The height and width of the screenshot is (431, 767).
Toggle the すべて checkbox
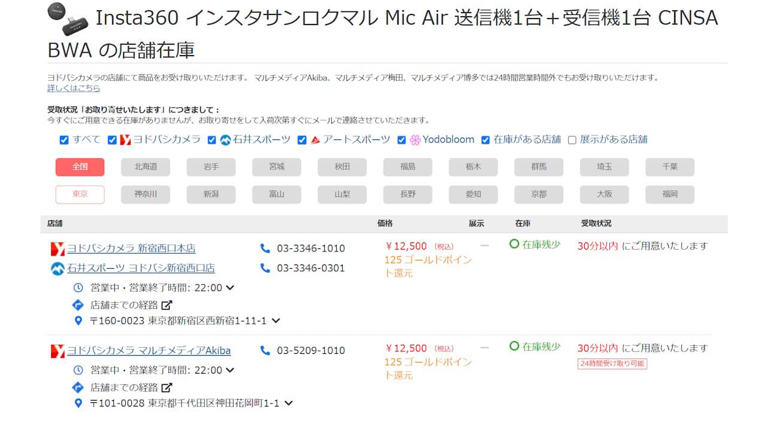point(64,140)
